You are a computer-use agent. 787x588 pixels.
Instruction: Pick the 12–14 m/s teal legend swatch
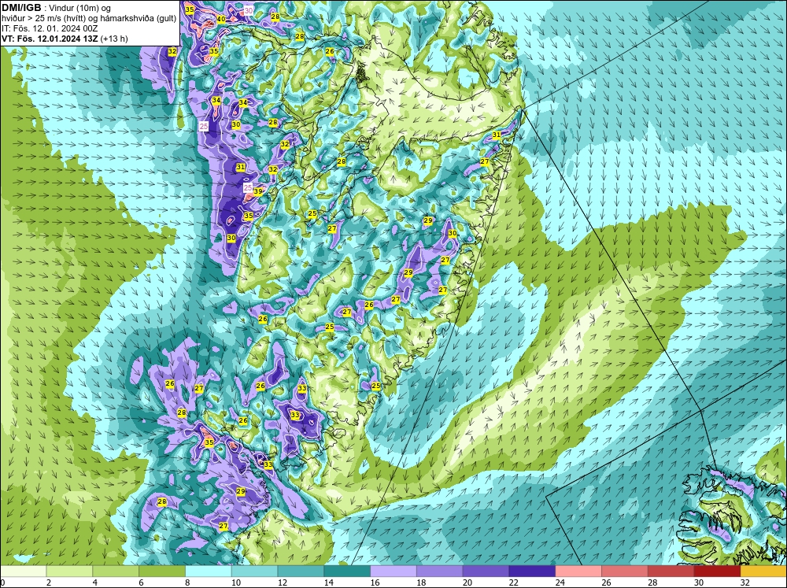coord(301,571)
